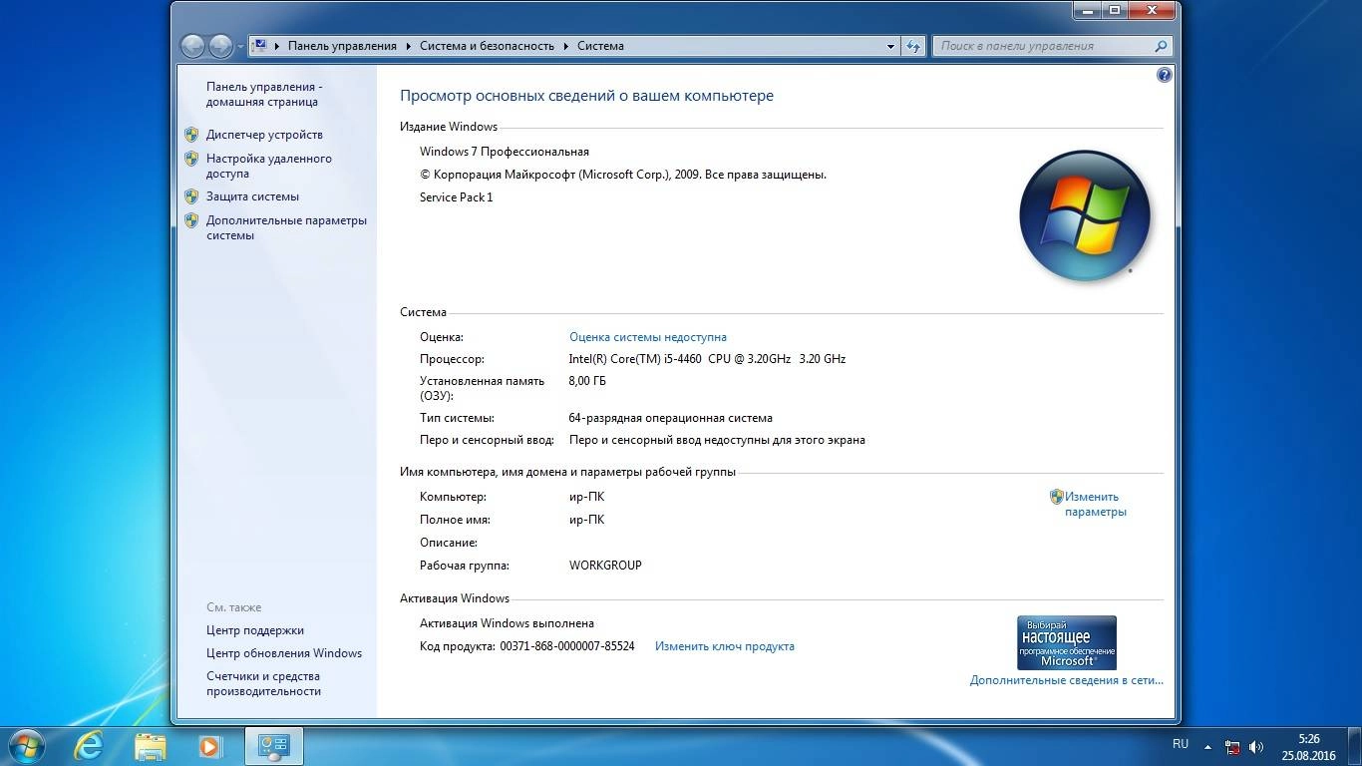Select Система и безопасность breadcrumb

pos(487,46)
